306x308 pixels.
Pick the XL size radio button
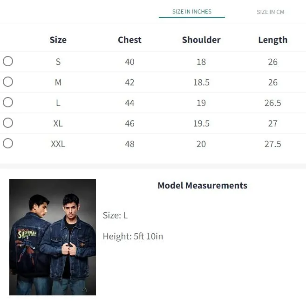tap(8, 123)
